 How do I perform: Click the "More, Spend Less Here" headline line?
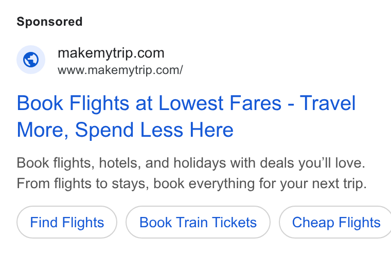coord(125,130)
